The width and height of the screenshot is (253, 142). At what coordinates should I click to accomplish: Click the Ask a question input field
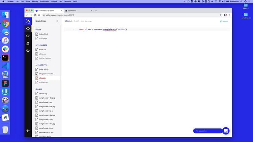207,131
